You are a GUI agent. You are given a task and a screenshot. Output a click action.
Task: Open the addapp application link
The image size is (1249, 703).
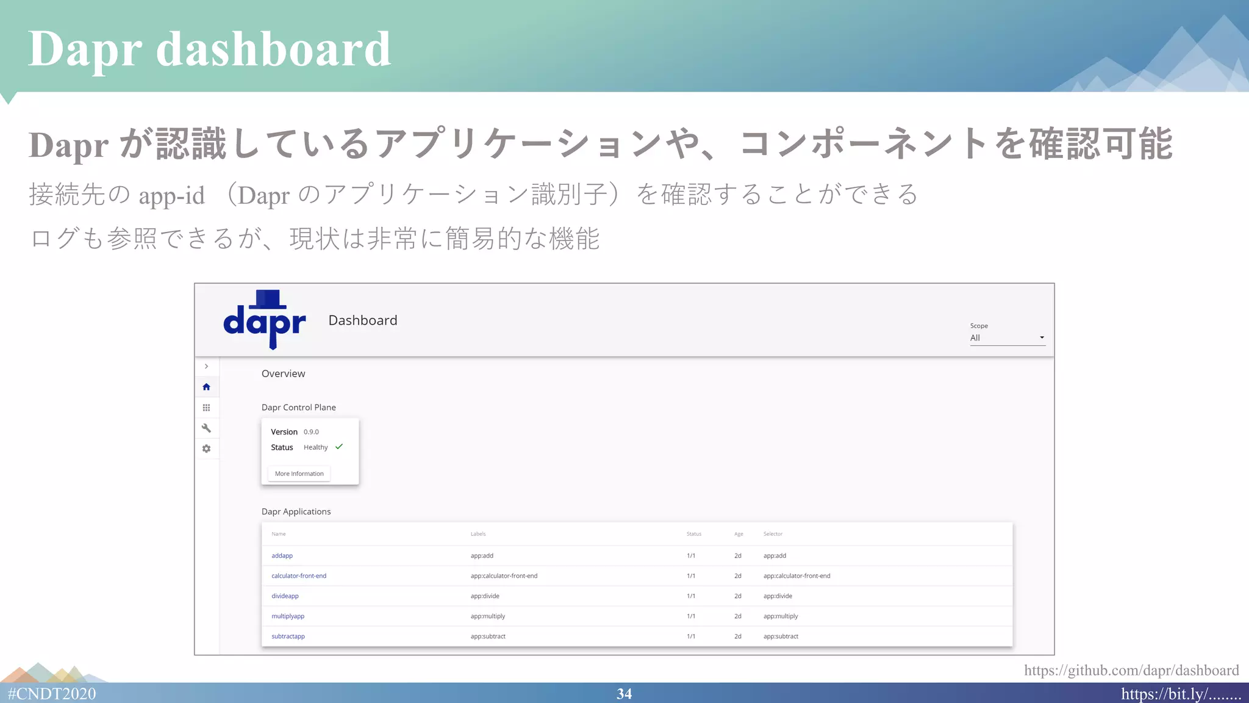(282, 556)
